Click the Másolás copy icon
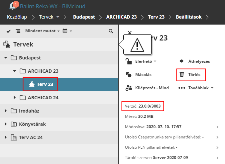This screenshot has height=164, width=225. point(129,75)
